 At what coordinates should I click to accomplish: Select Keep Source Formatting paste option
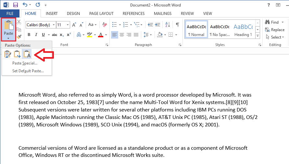tap(8, 54)
